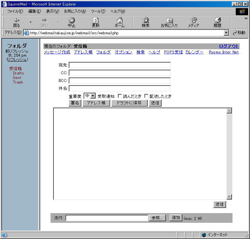Open the address bar dropdown arrow

coord(226,33)
